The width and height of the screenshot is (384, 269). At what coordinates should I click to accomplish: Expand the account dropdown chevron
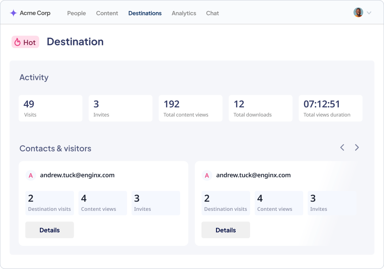click(369, 13)
